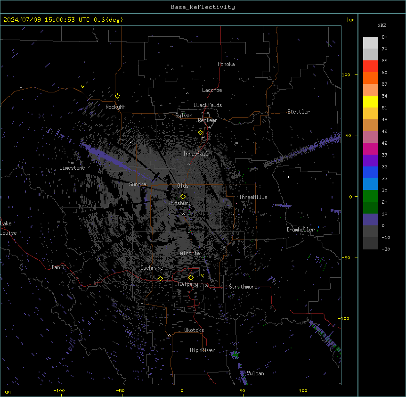Click the HighRiver label
Image resolution: width=406 pixels, height=397 pixels.
click(x=203, y=350)
